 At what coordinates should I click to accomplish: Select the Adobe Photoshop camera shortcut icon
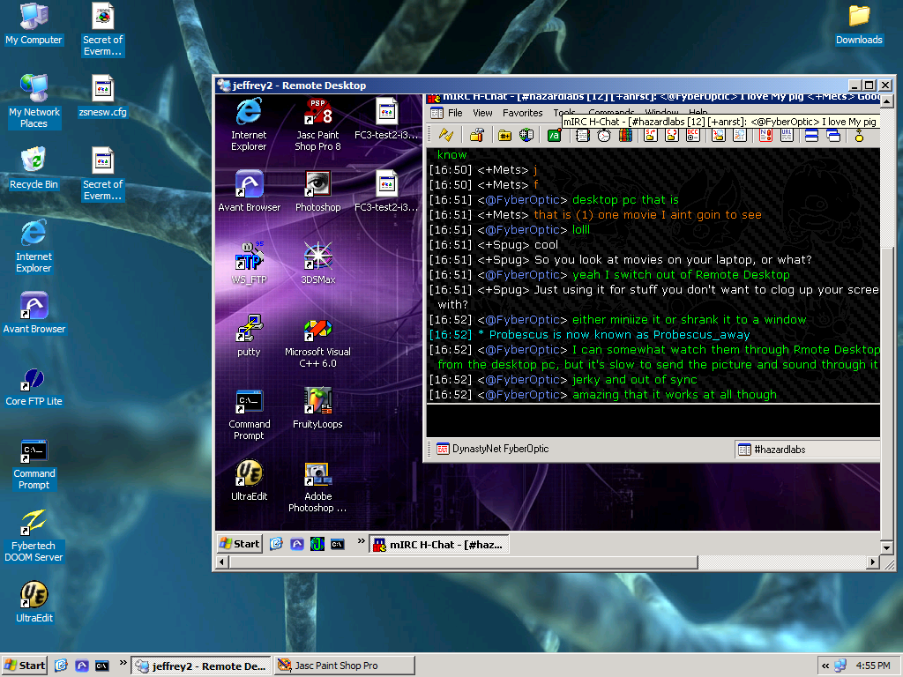point(317,487)
